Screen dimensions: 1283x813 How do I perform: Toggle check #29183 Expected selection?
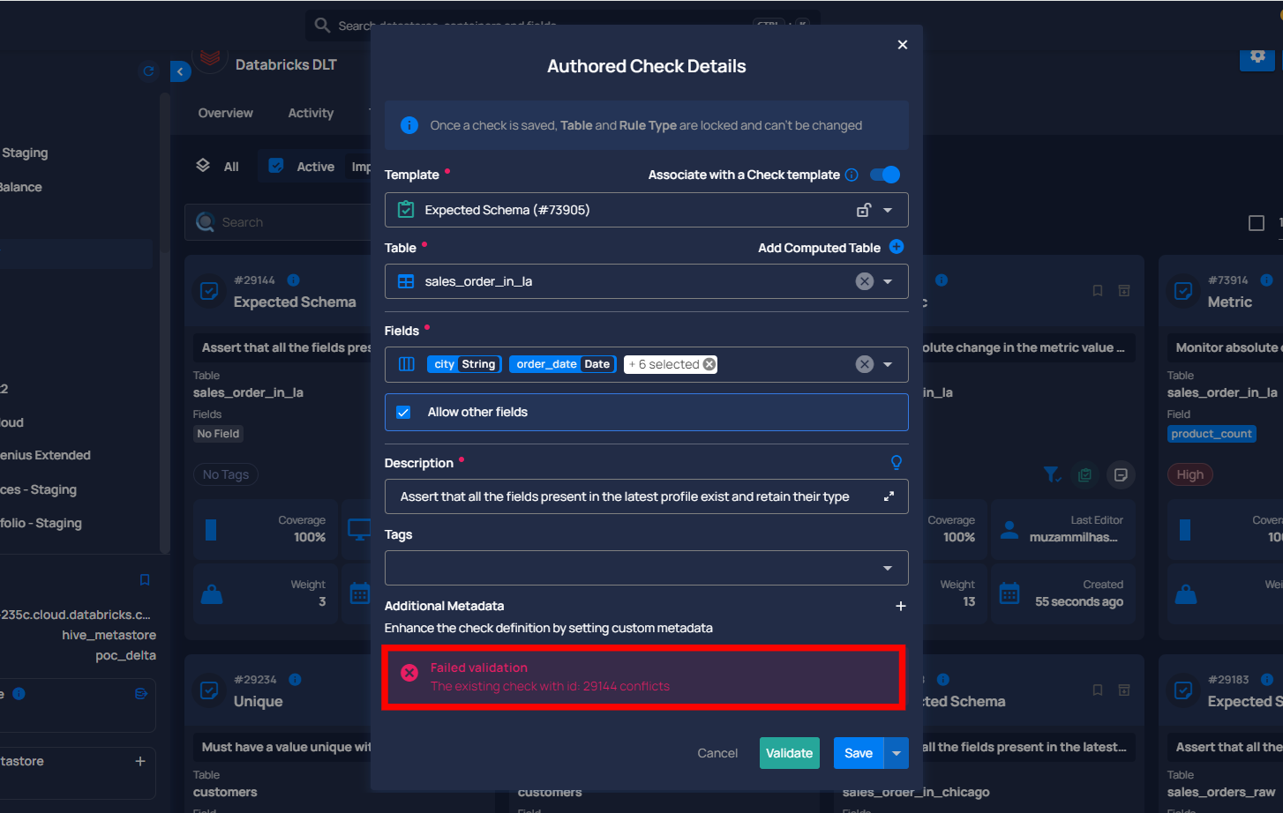(1183, 690)
